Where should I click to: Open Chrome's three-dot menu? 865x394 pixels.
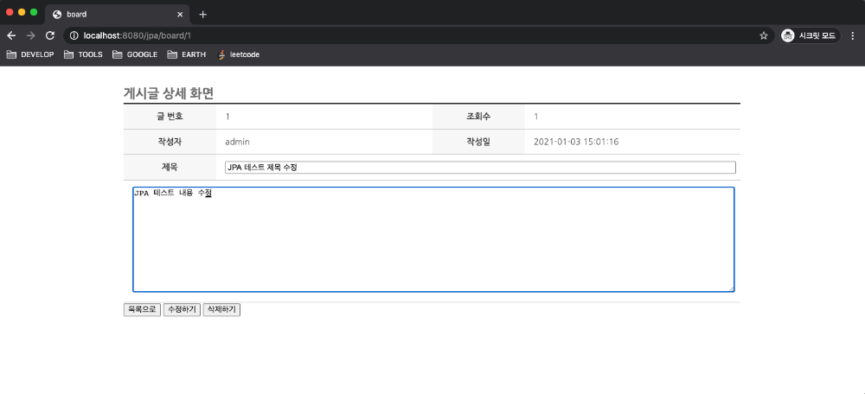[x=852, y=35]
